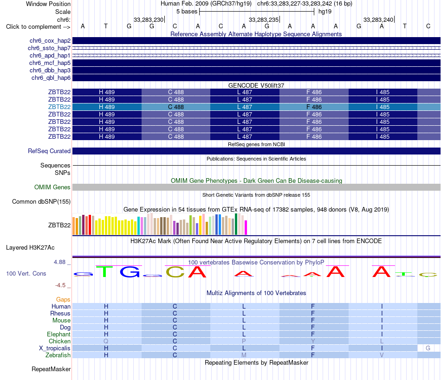This screenshot has height=380, width=441.
Task: Click 'Click to complement' base toggle text
Action: coord(38,27)
